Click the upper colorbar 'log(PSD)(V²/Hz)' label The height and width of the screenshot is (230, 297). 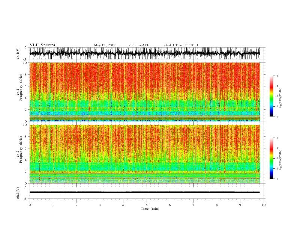(281, 98)
